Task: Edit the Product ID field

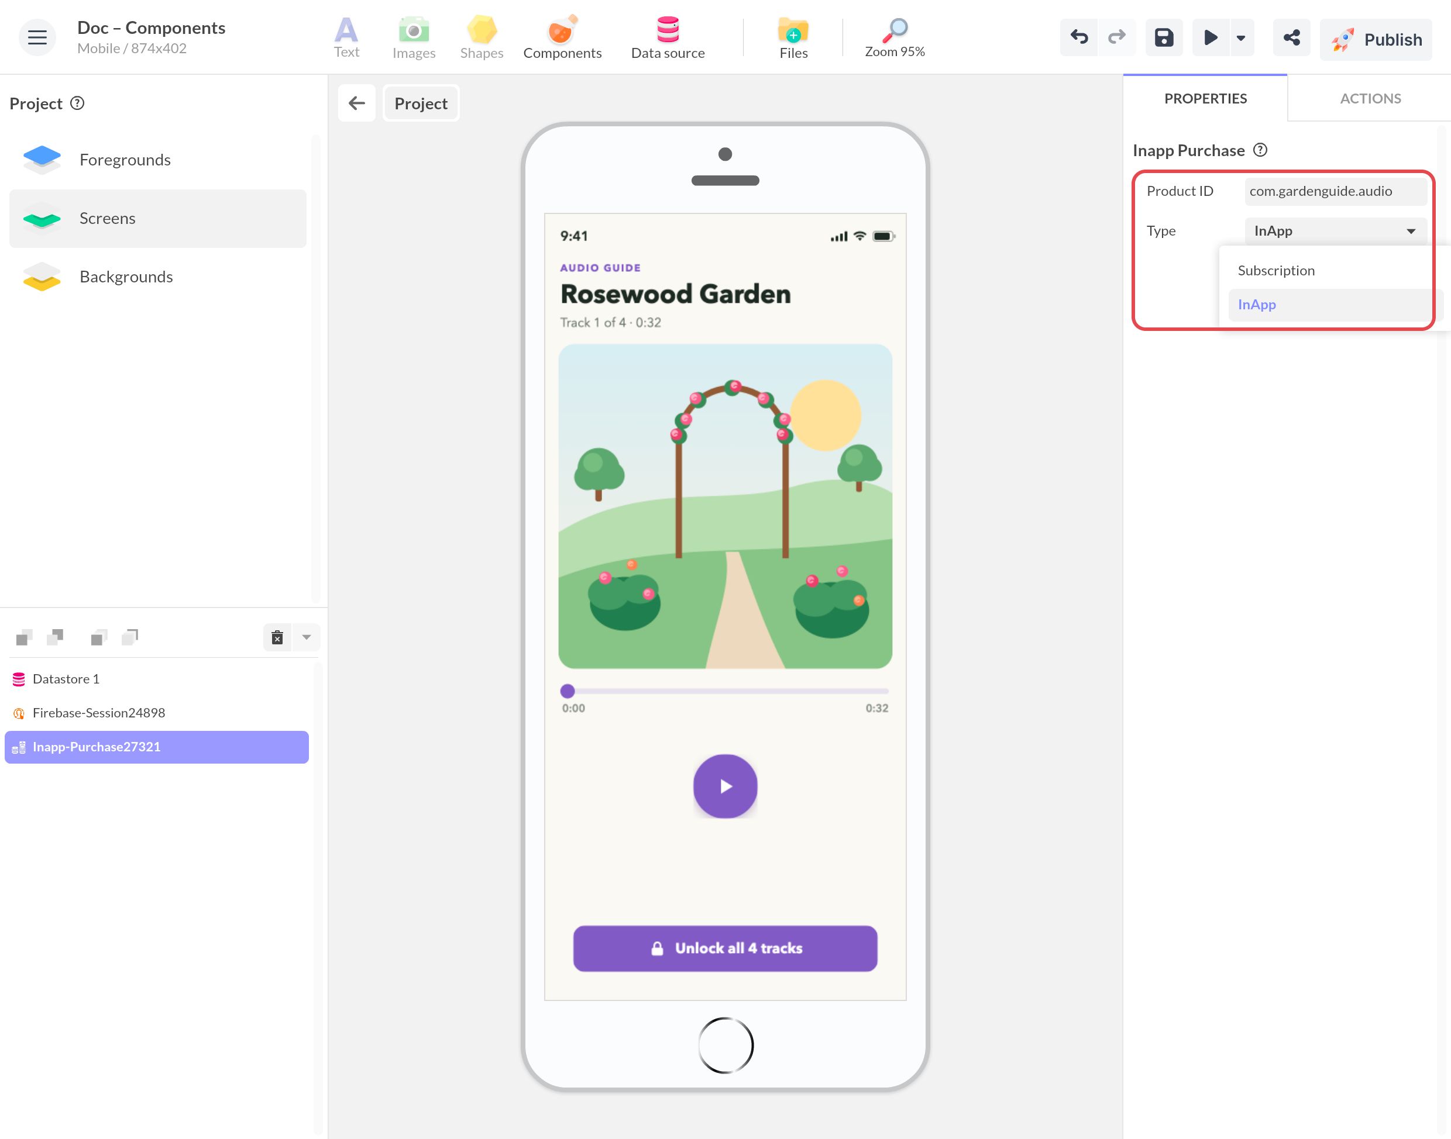Action: [x=1335, y=191]
